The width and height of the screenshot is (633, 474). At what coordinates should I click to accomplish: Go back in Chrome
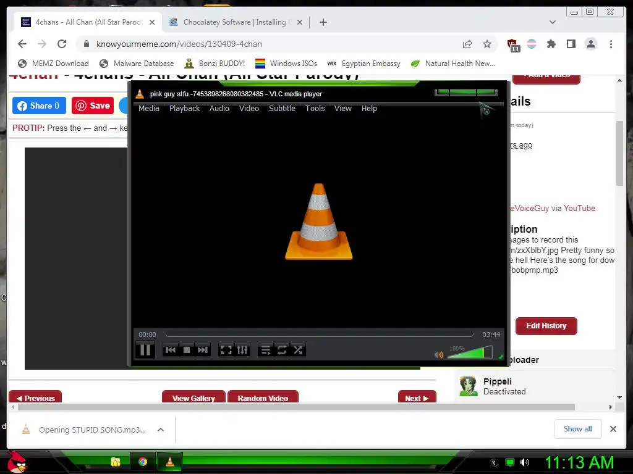pyautogui.click(x=22, y=44)
